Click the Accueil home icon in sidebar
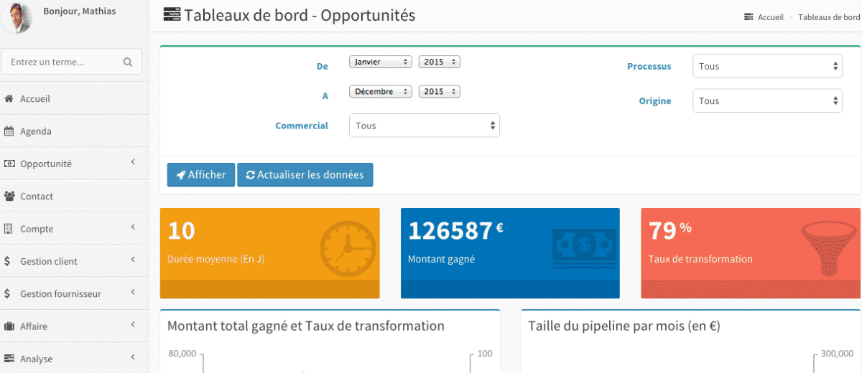The image size is (862, 373). [x=9, y=99]
